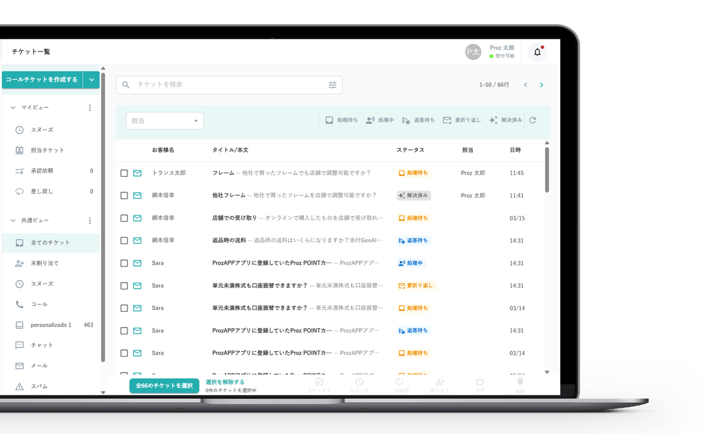Open メール view in sidebar
Image resolution: width=704 pixels, height=434 pixels.
pos(51,366)
